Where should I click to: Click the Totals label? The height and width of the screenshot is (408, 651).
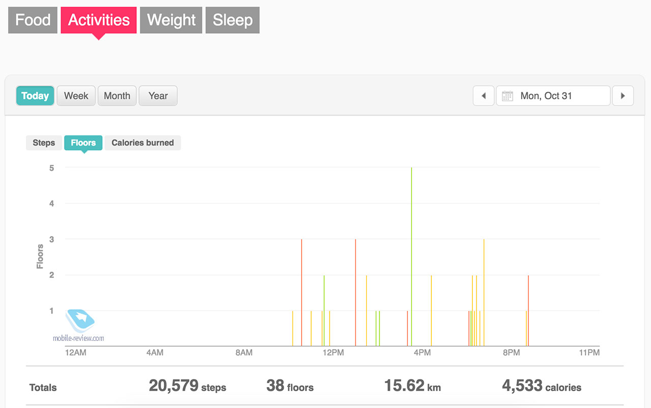click(43, 388)
